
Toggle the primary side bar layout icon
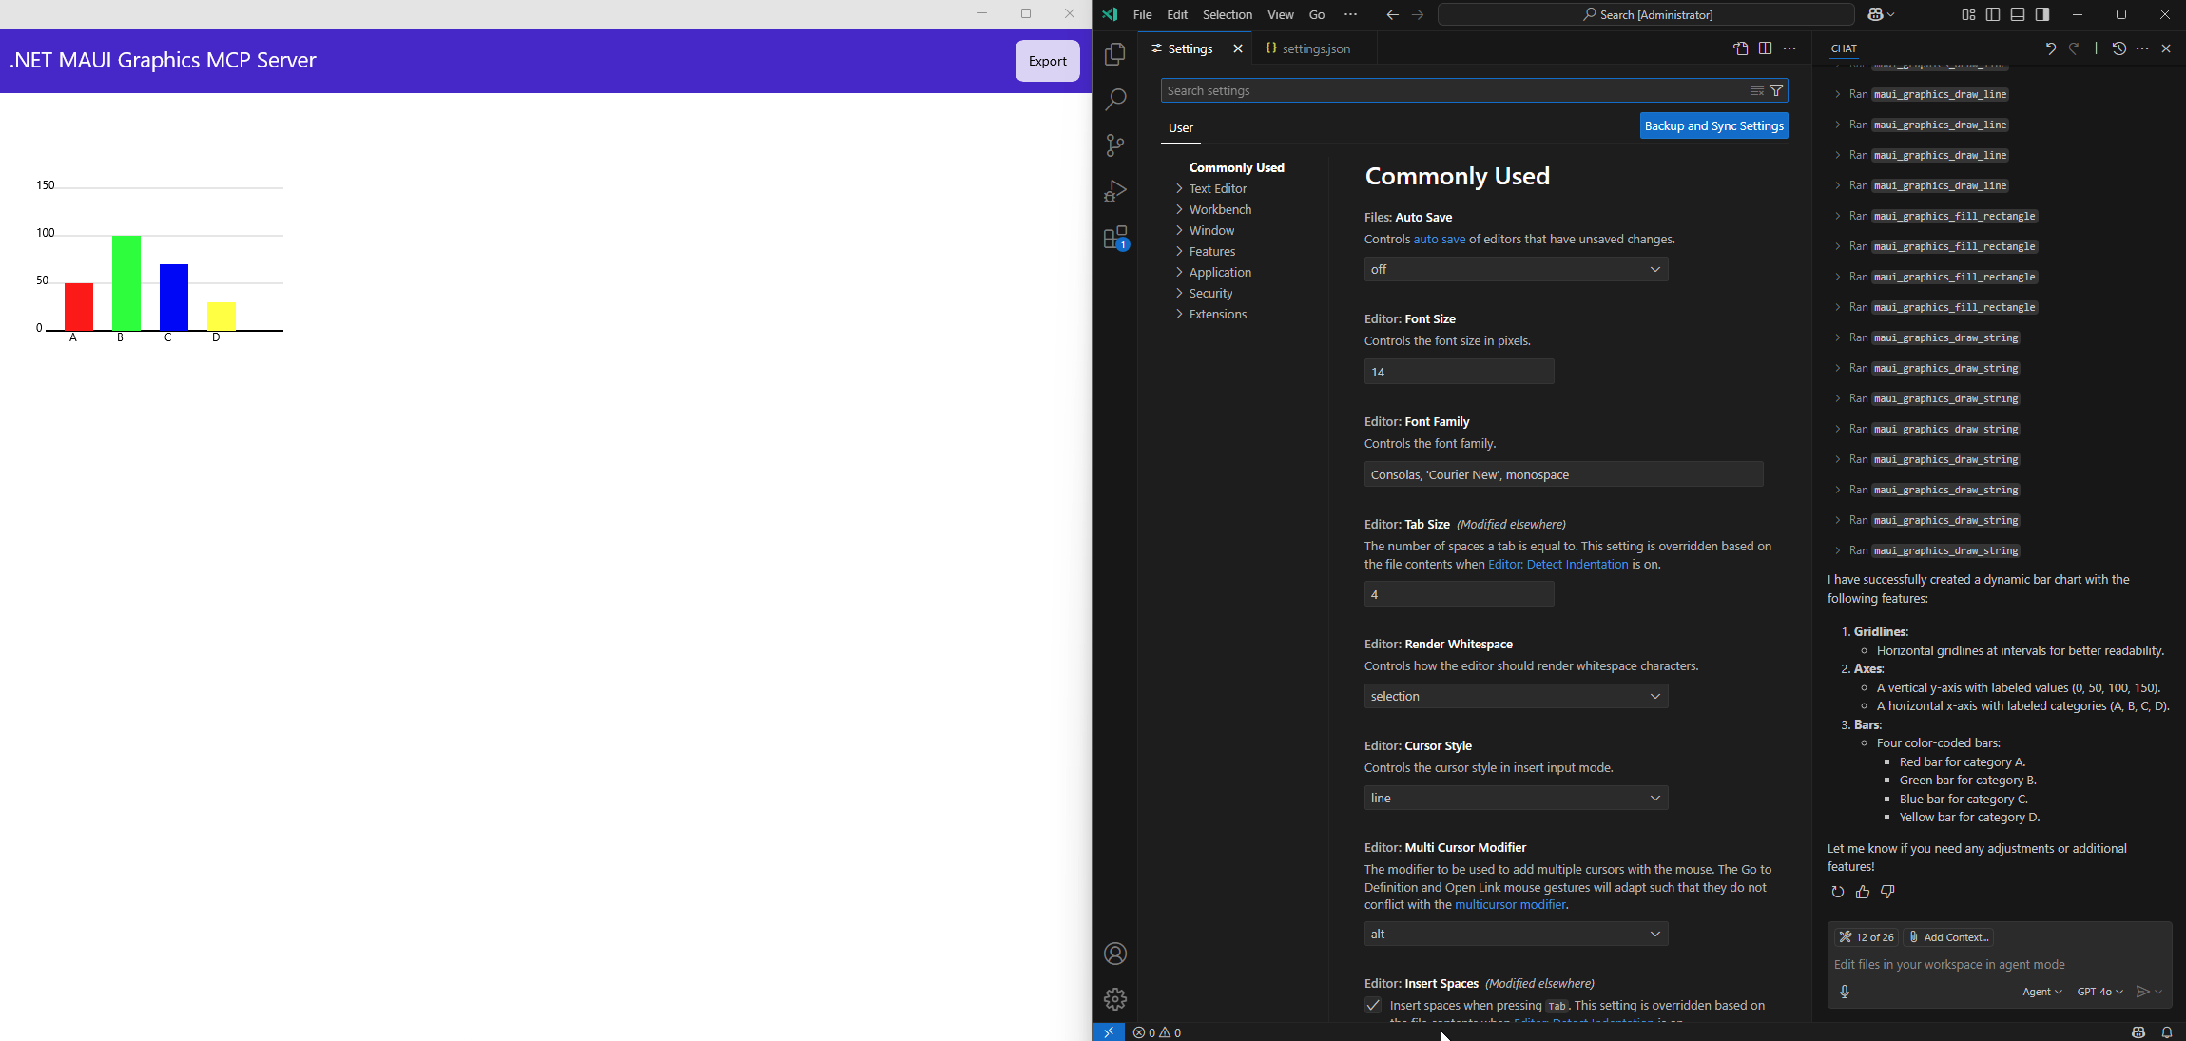click(x=1993, y=14)
